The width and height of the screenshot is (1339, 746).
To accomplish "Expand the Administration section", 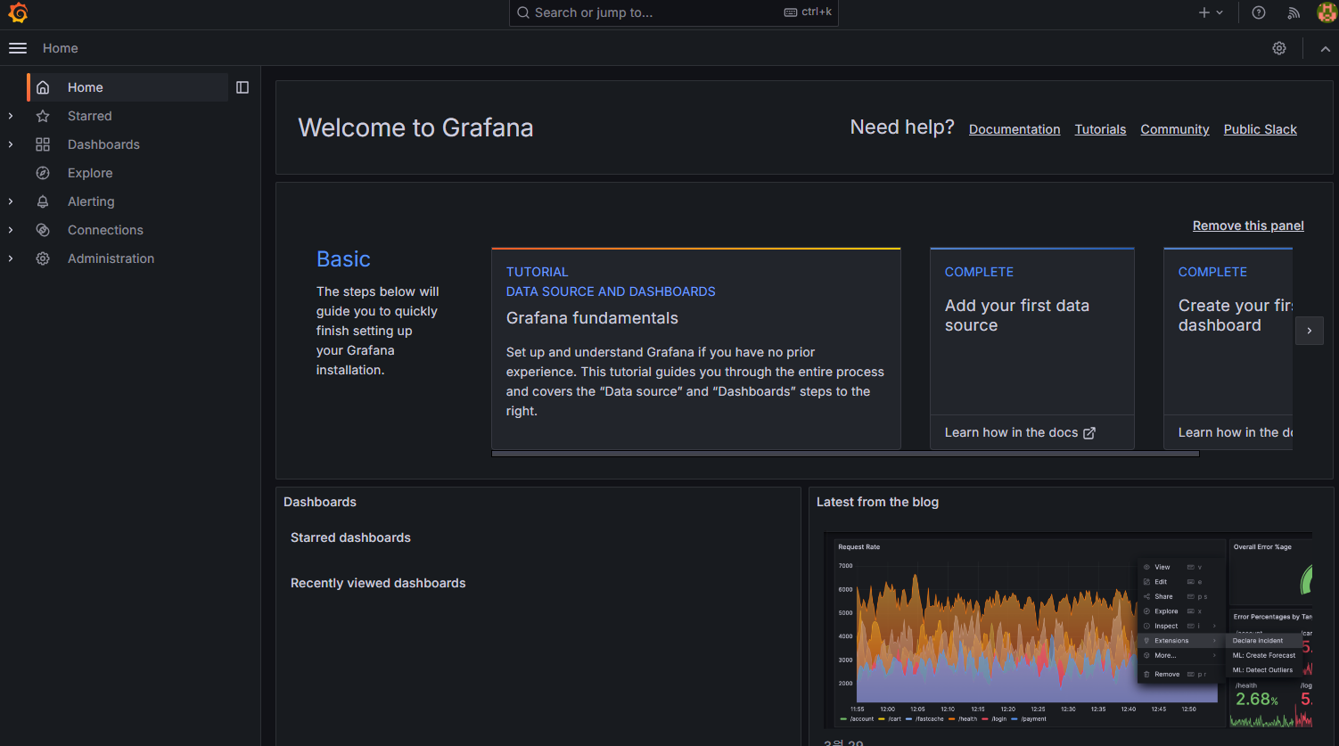I will (11, 258).
